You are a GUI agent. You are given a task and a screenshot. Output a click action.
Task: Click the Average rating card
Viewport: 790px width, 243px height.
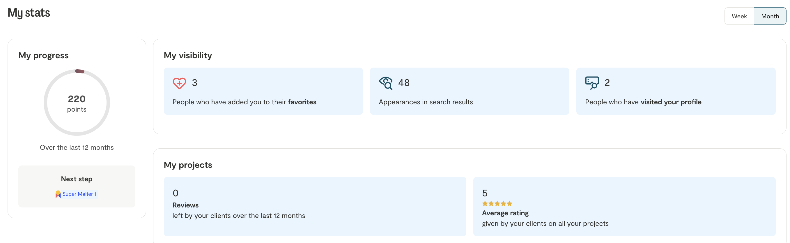coord(624,206)
